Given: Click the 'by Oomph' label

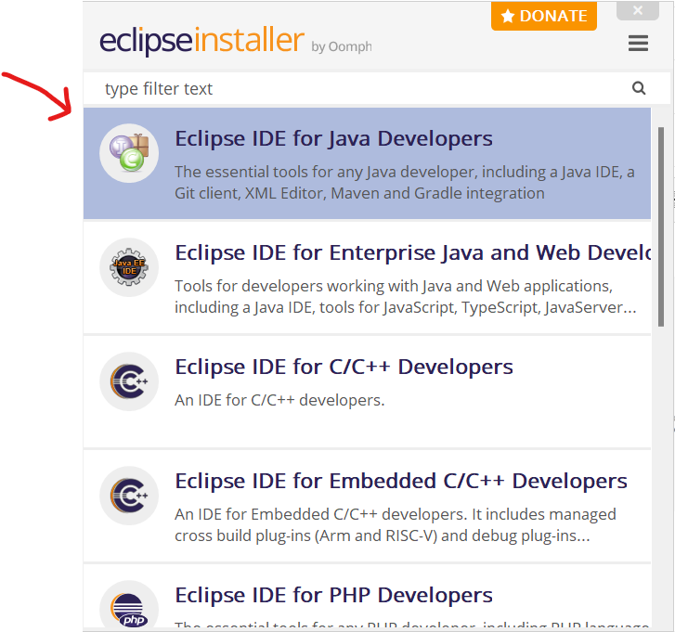Looking at the screenshot, I should click(x=342, y=47).
